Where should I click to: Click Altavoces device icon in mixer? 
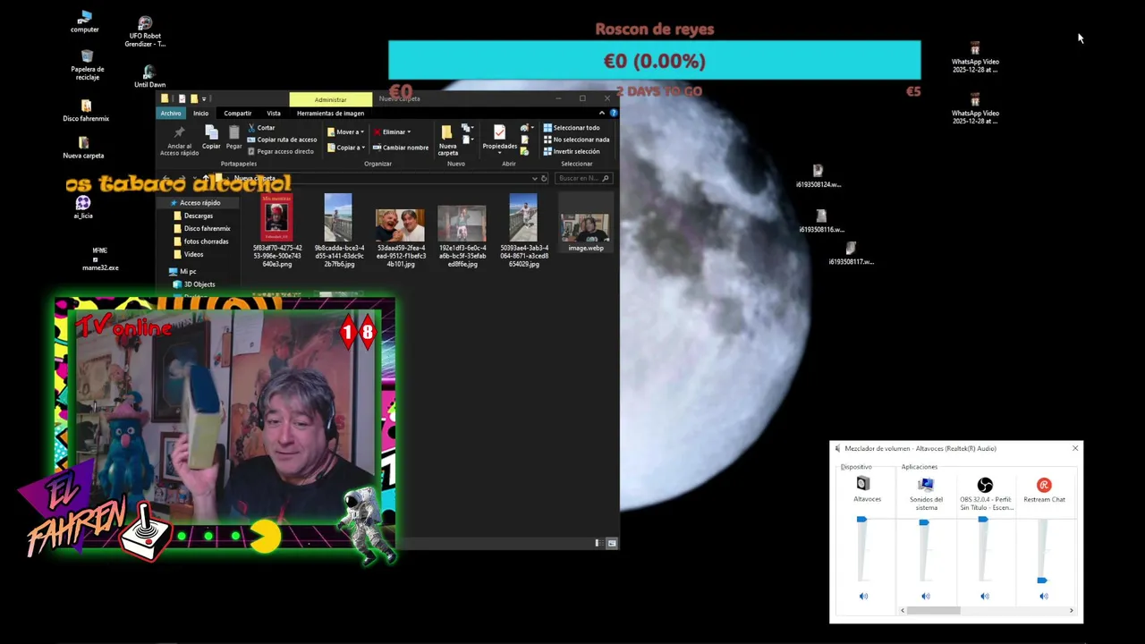click(863, 484)
